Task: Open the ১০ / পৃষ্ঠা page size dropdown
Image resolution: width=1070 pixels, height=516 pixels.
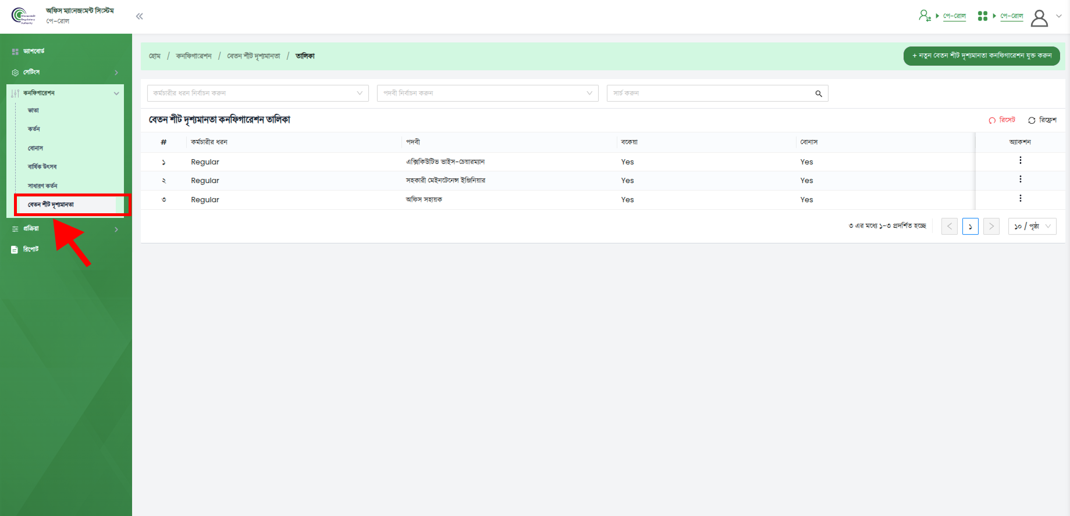Action: (x=1032, y=226)
